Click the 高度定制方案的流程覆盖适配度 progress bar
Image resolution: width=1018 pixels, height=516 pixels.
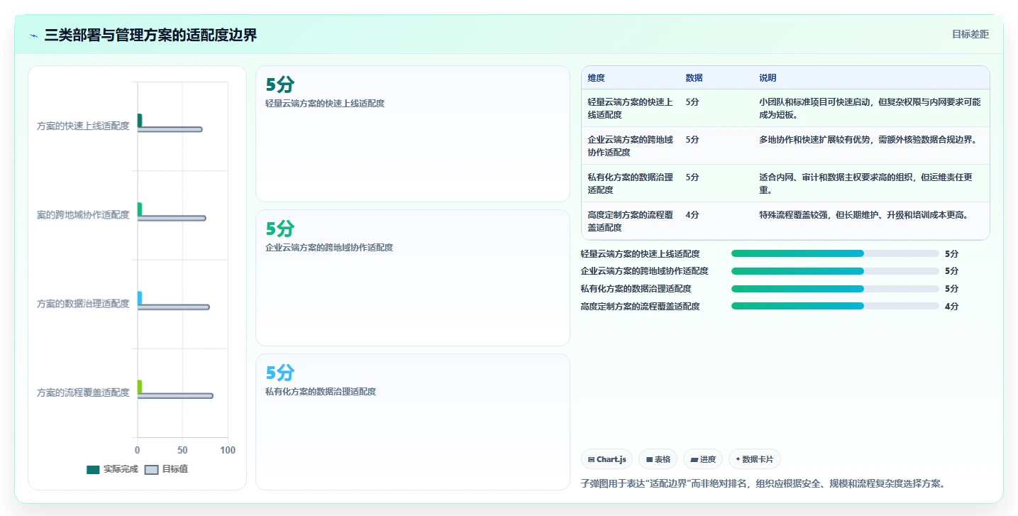coord(835,307)
